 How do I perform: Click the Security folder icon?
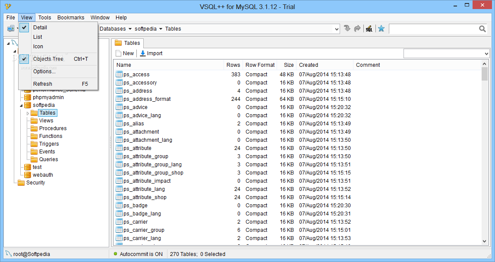point(21,183)
